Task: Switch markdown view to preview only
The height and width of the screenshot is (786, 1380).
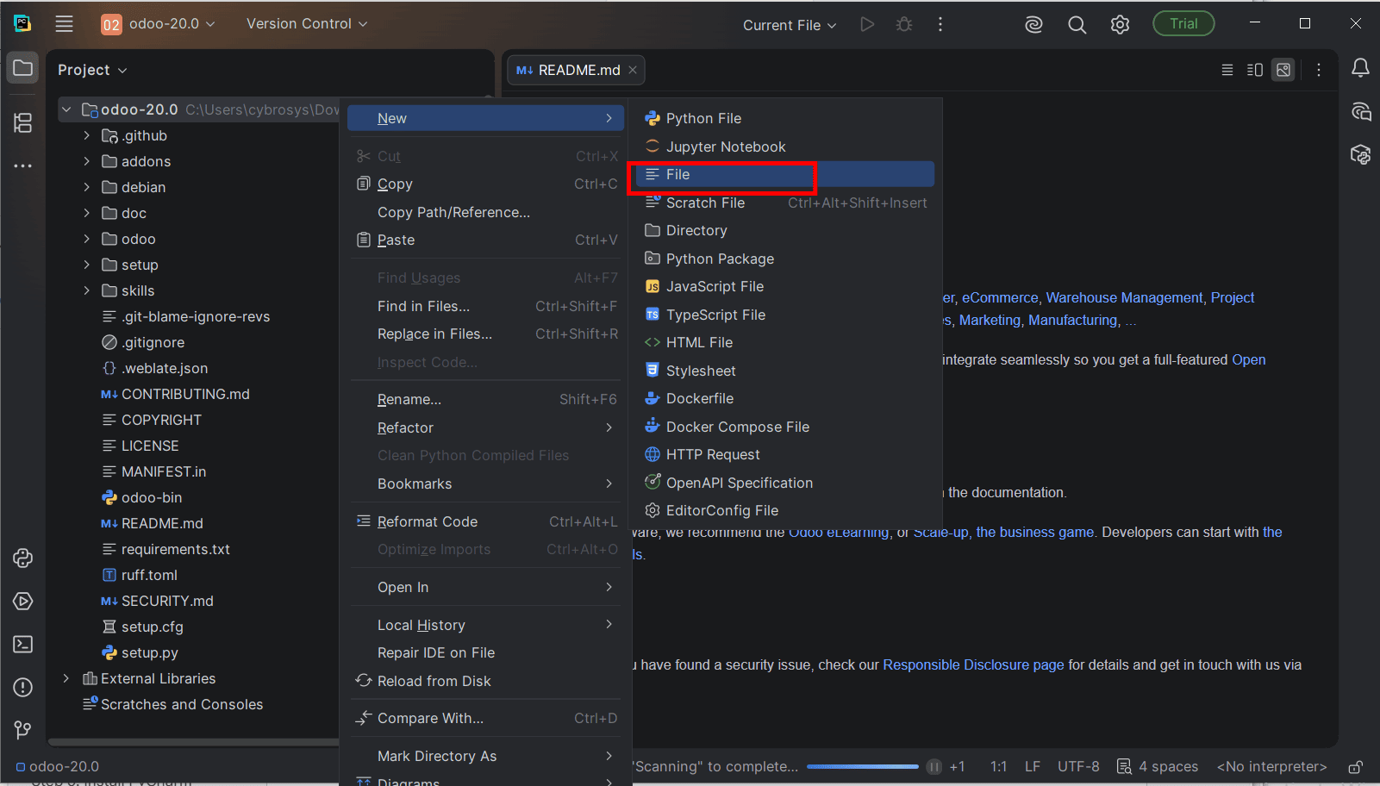Action: click(1283, 70)
